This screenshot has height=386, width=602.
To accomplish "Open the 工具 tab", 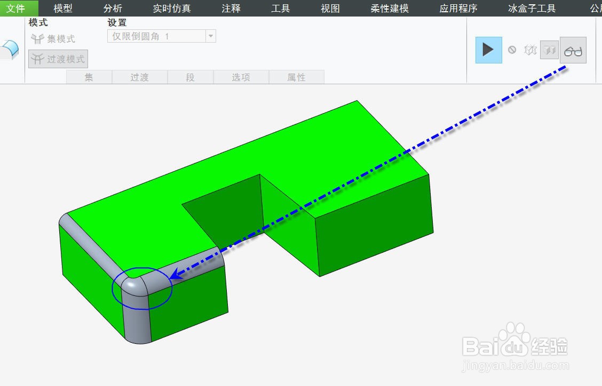I will (280, 8).
